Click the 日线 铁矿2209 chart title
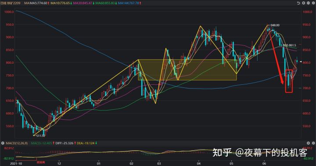 (x=11, y=3)
